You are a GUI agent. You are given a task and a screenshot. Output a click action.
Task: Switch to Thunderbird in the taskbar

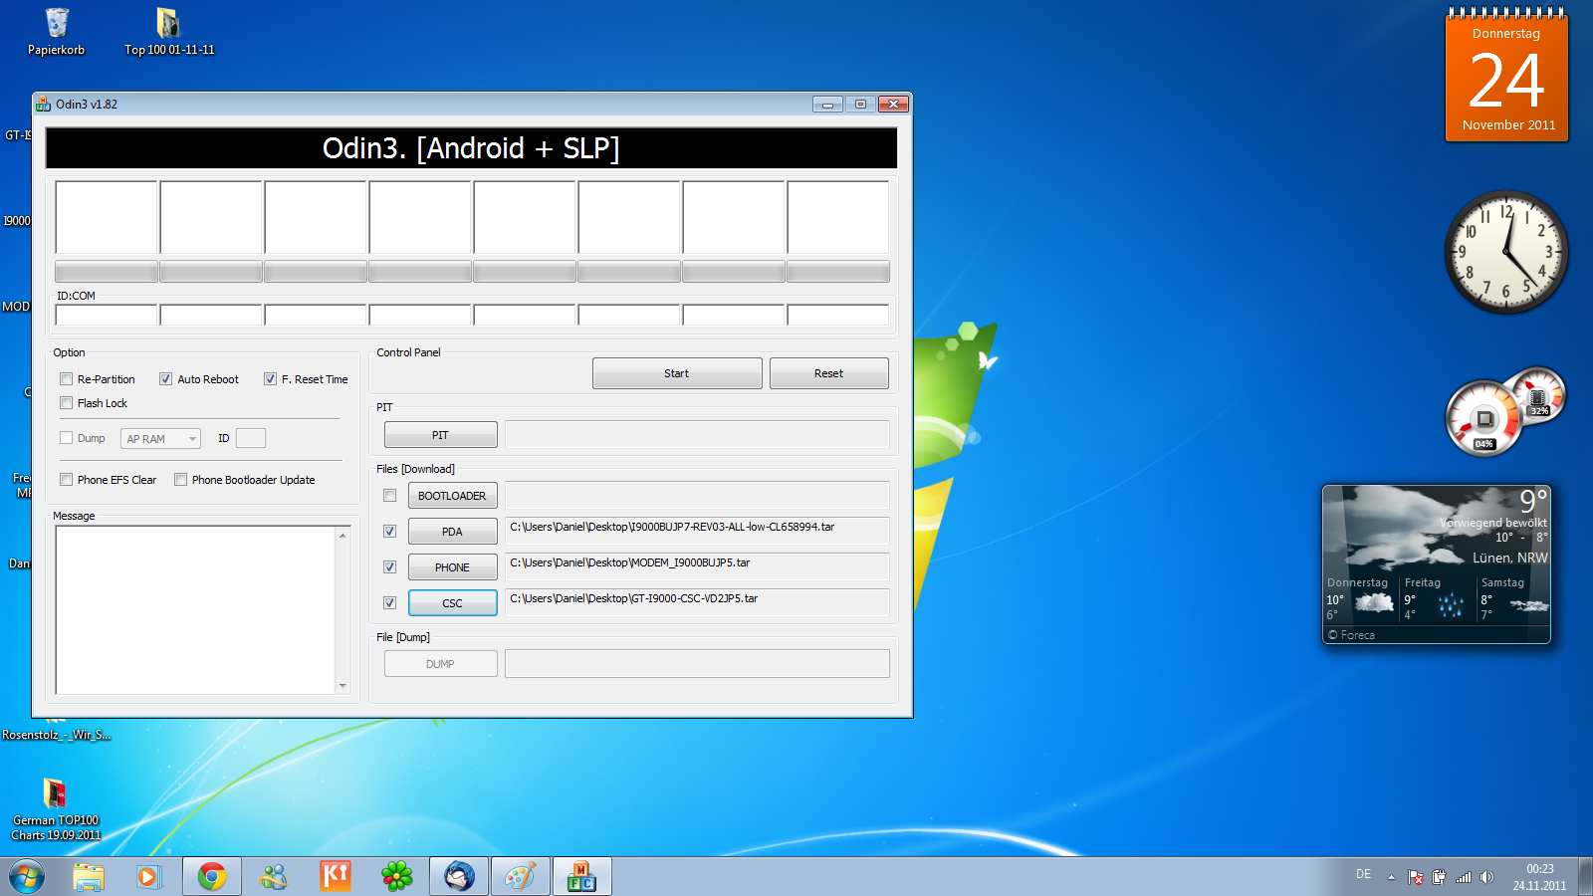point(459,877)
